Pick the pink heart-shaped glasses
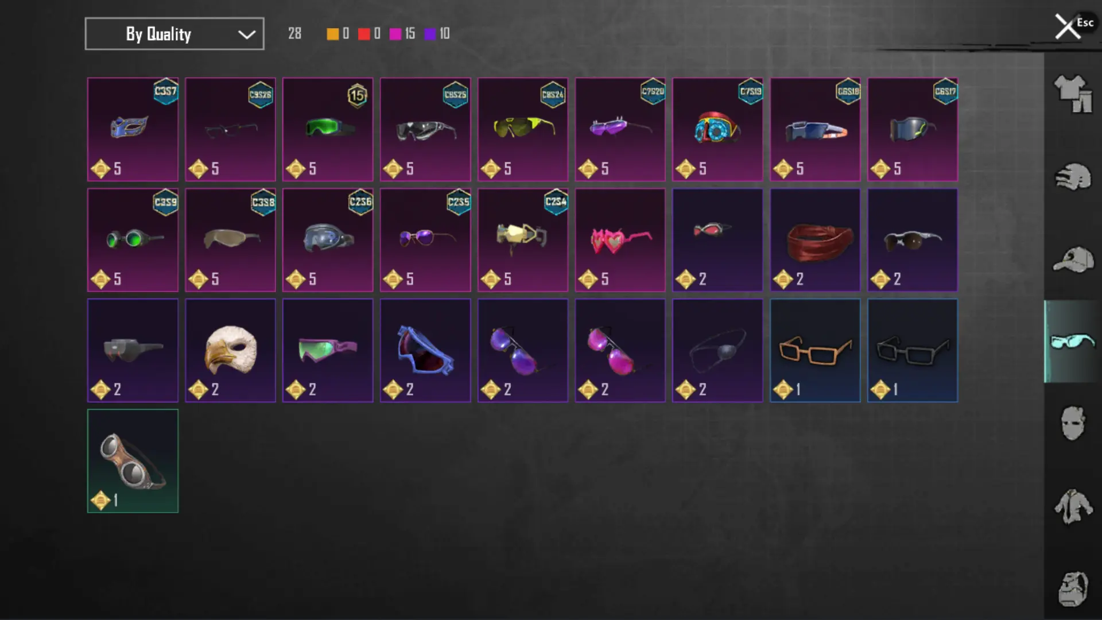 620,240
